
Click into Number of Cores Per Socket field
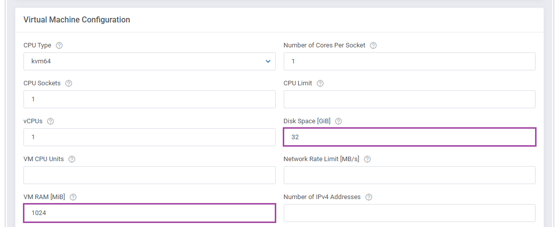[x=409, y=61]
